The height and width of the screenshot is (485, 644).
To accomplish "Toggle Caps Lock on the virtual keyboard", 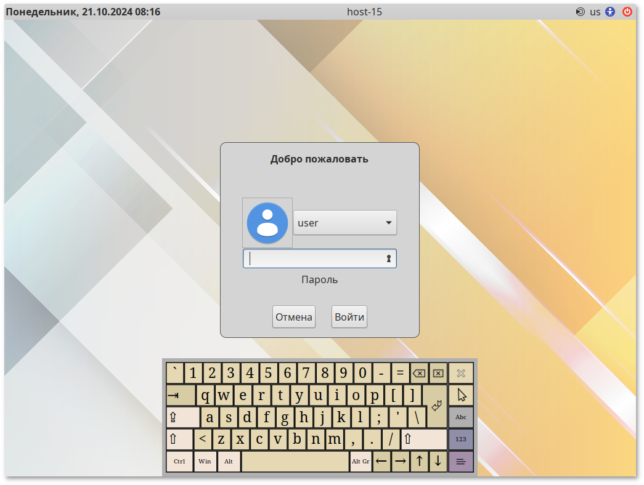I will tap(182, 417).
